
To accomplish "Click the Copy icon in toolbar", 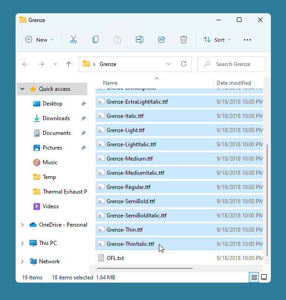I will [x=95, y=39].
